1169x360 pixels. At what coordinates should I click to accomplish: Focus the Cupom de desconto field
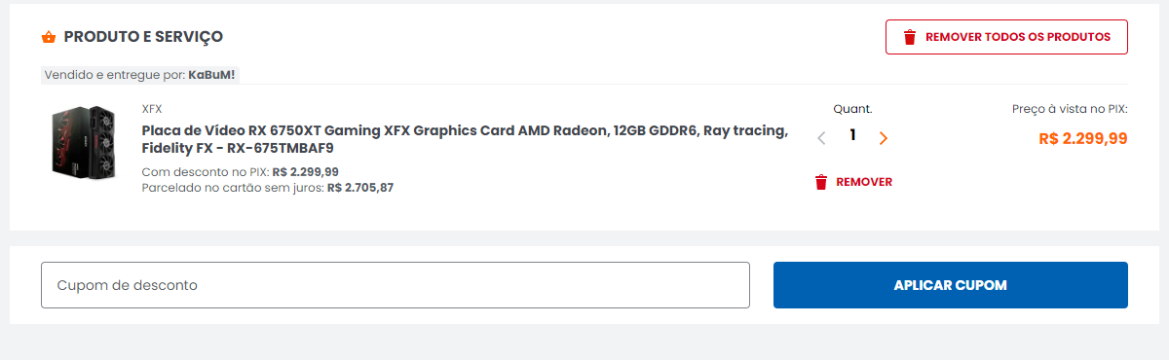point(396,285)
